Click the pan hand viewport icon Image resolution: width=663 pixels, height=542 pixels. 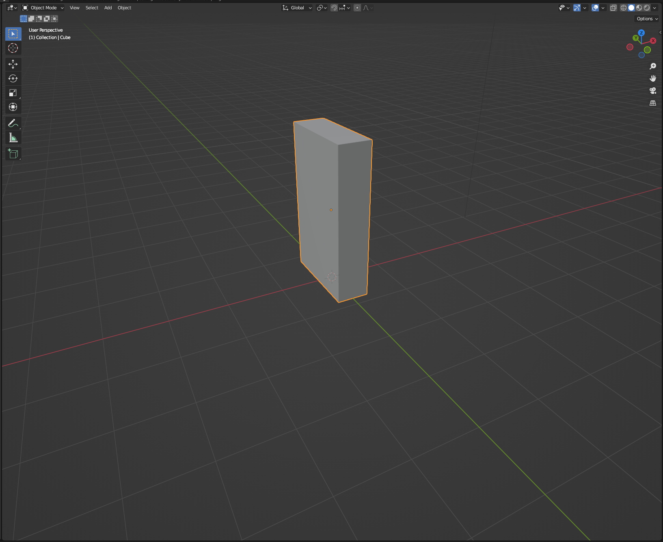tap(653, 78)
